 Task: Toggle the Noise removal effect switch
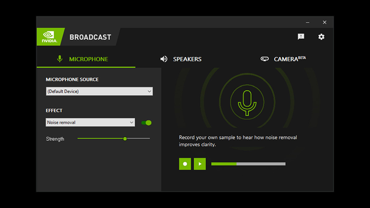click(x=146, y=123)
